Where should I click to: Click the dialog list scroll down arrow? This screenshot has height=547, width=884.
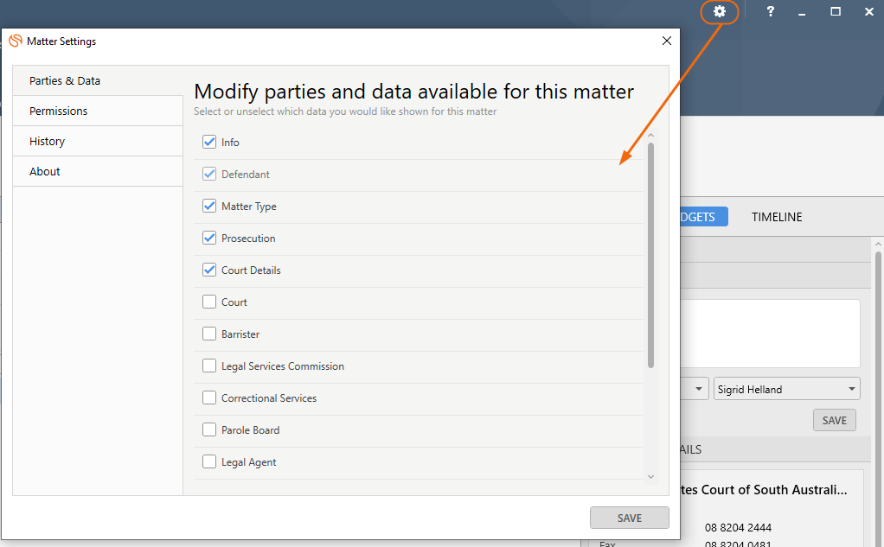click(650, 477)
